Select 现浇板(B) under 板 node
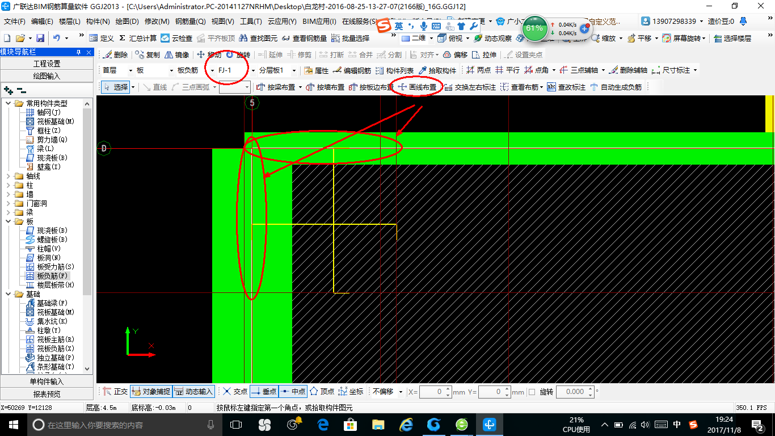The width and height of the screenshot is (775, 436). click(47, 230)
